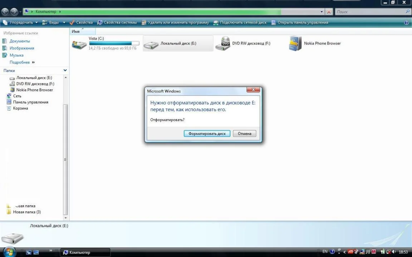Click the volume speaker tray icon
412x257 pixels.
click(x=394, y=252)
